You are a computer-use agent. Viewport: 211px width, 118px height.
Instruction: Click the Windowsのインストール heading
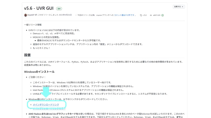pos(39,72)
